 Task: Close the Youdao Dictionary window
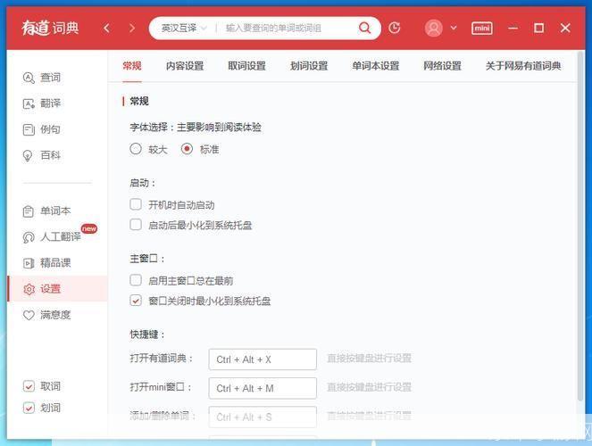565,28
